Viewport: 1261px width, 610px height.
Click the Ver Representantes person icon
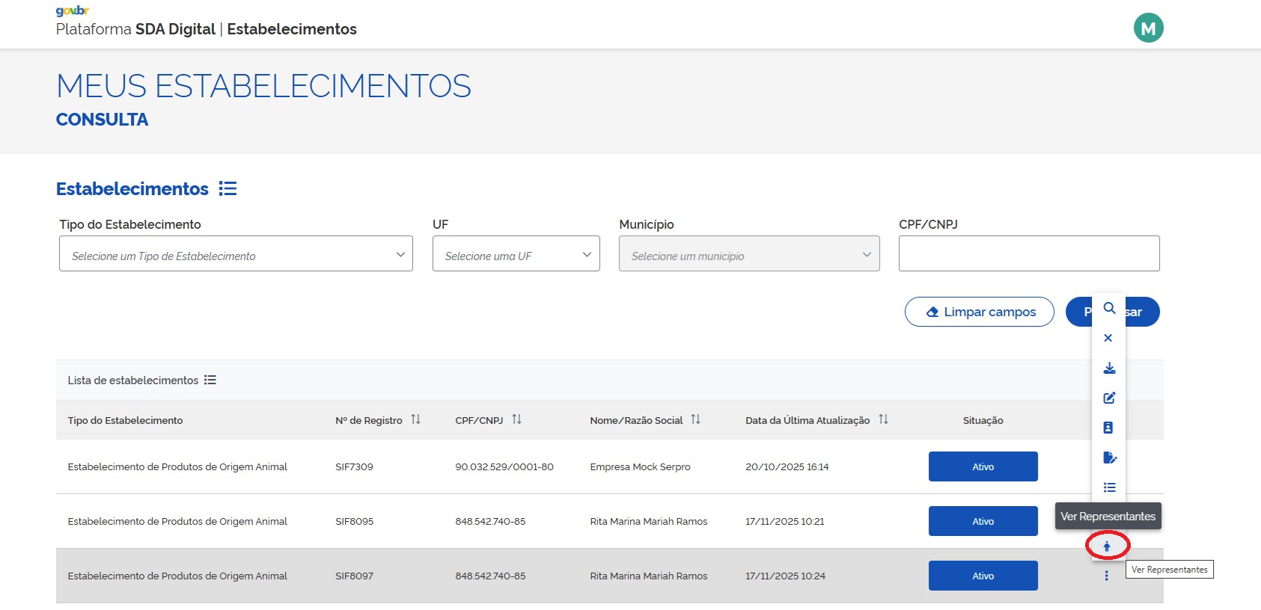[x=1107, y=546]
